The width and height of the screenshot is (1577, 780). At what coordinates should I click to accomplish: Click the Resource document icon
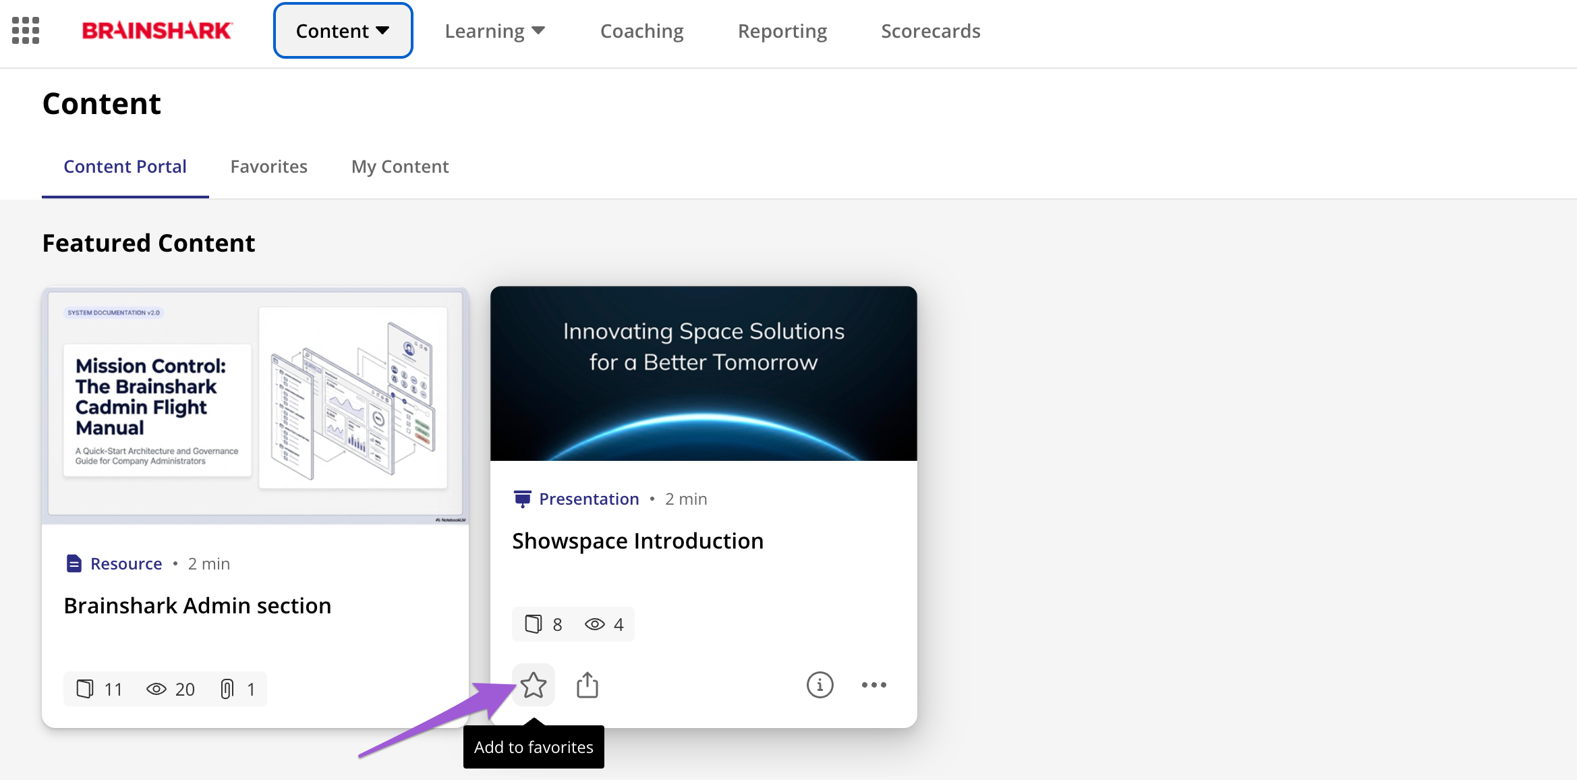tap(74, 563)
